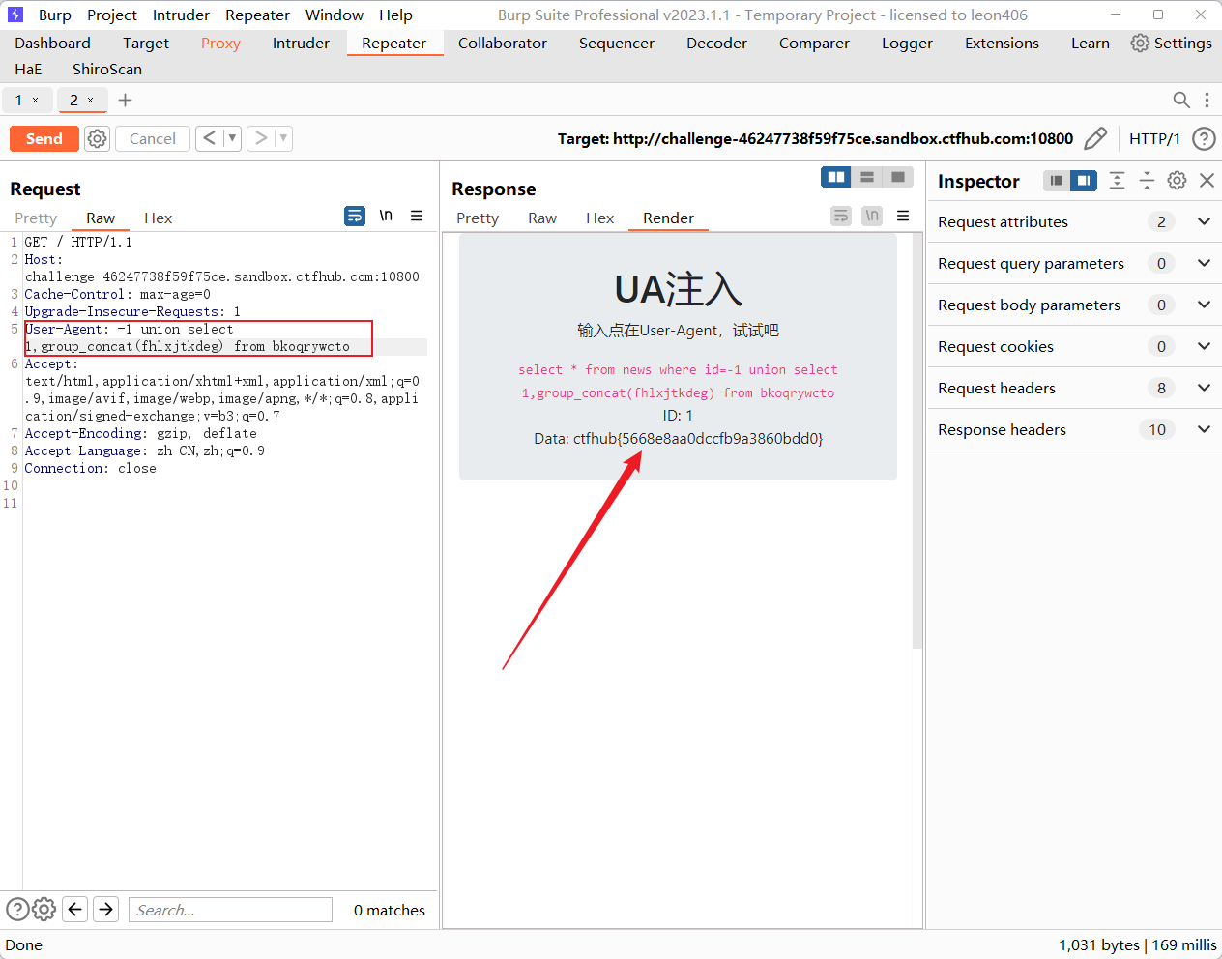Expand Request headers section
This screenshot has width=1222, height=959.
coord(1204,388)
